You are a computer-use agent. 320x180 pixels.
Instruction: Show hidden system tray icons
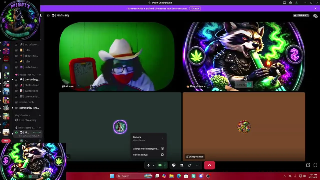pos(284,176)
